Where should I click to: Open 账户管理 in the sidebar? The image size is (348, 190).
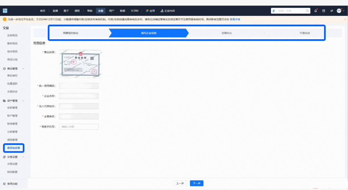(12, 116)
